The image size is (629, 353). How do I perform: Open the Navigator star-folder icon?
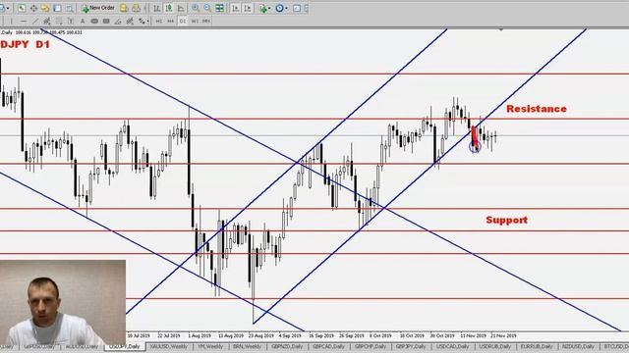tap(45, 8)
